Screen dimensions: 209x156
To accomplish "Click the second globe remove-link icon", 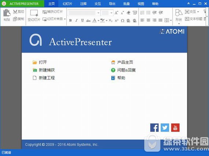I will (x=135, y=20).
